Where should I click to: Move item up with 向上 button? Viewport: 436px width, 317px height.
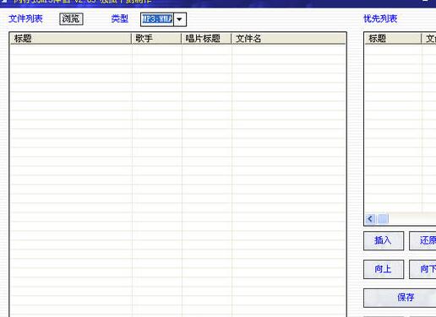(384, 269)
